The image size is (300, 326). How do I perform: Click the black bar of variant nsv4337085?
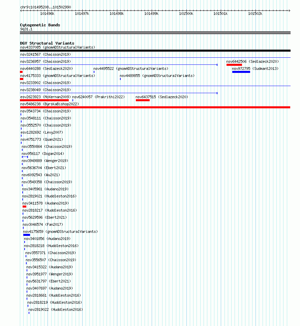[155, 51]
